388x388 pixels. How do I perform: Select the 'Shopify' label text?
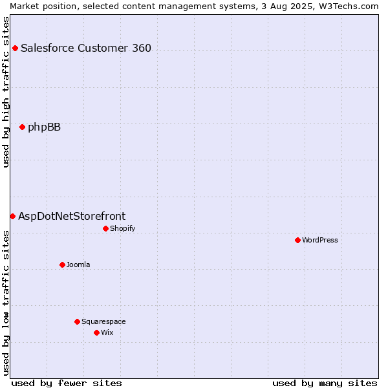pos(122,229)
